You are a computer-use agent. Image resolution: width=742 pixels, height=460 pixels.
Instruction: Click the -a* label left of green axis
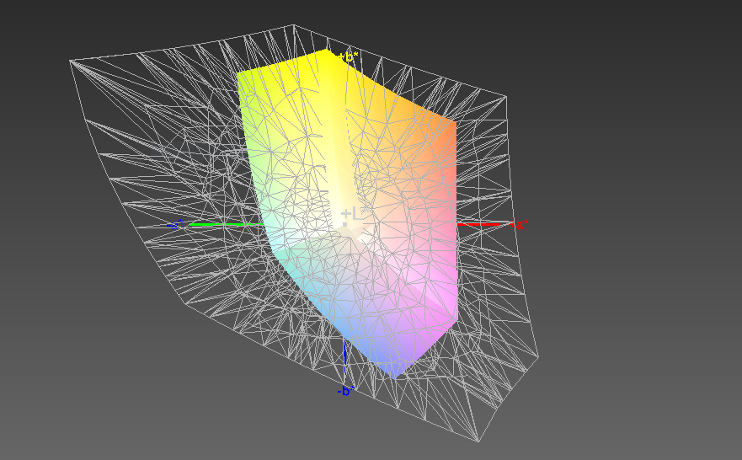pos(175,224)
